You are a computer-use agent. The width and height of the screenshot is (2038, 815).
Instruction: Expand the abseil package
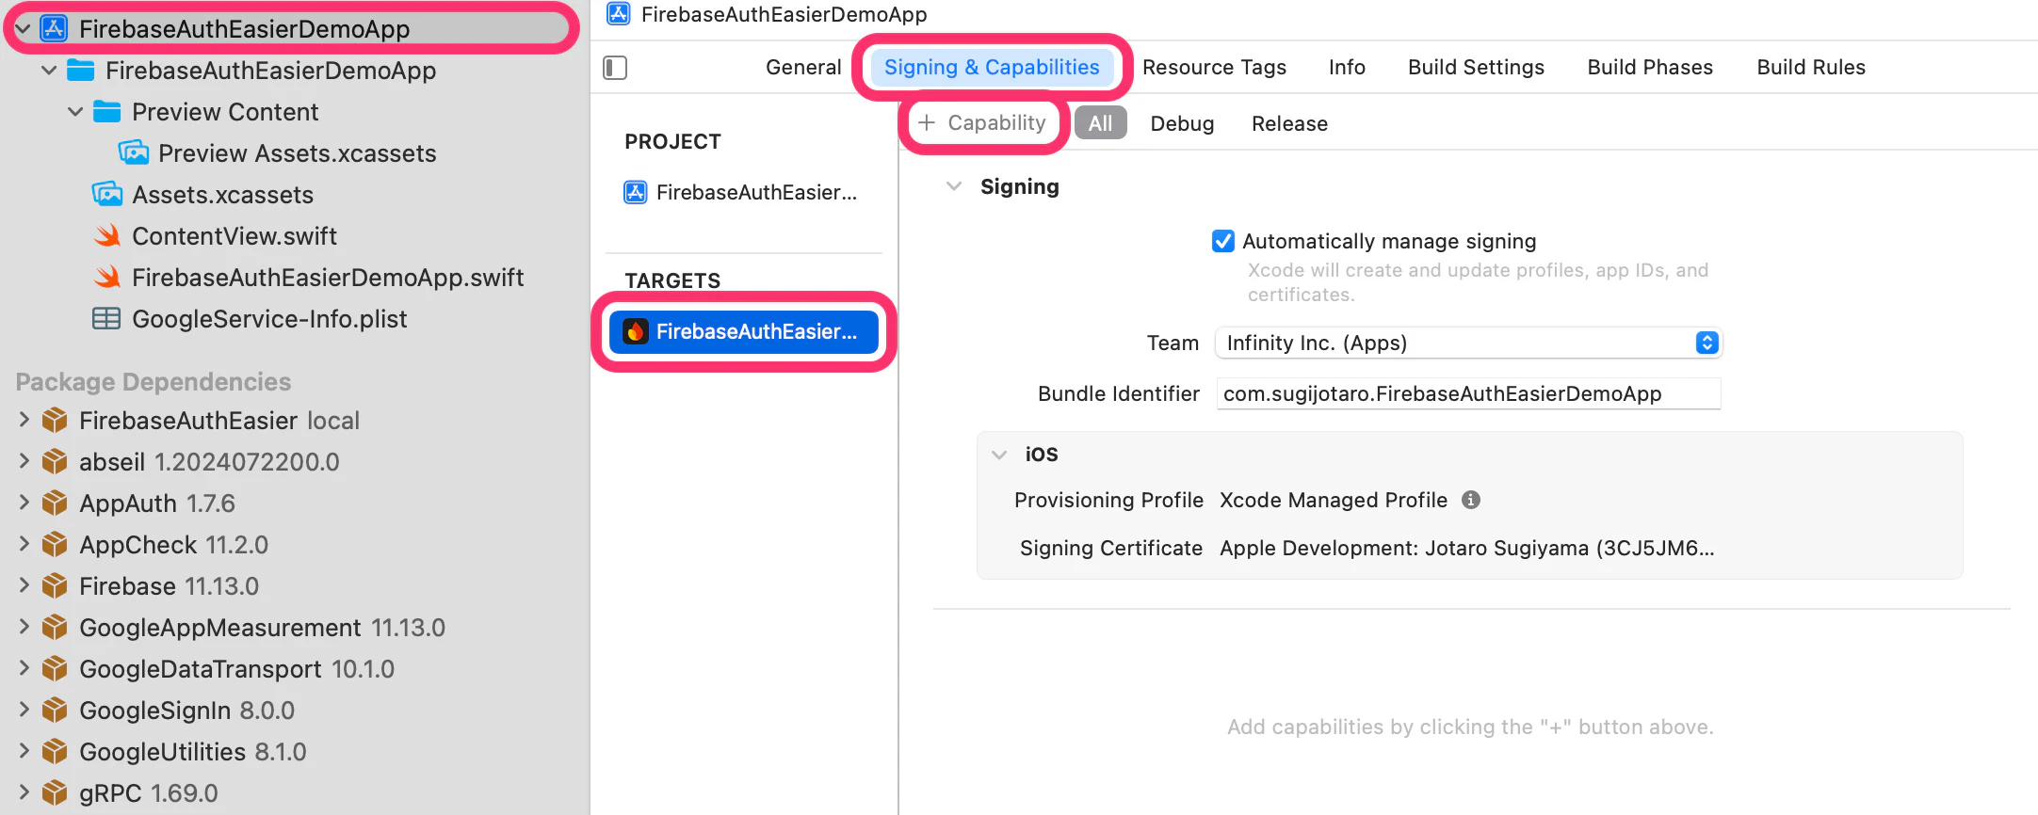[24, 461]
